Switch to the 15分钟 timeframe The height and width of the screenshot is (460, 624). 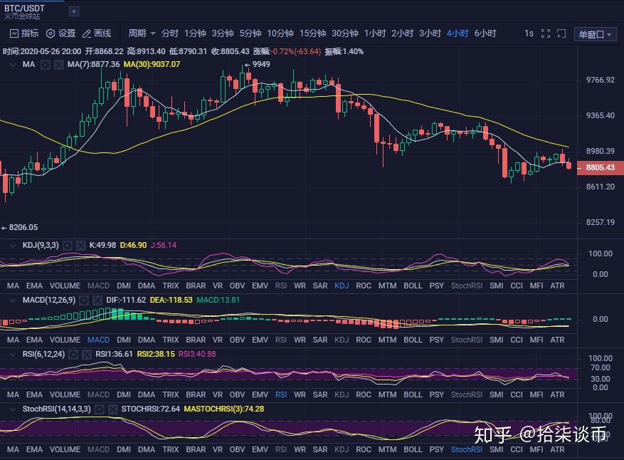312,33
